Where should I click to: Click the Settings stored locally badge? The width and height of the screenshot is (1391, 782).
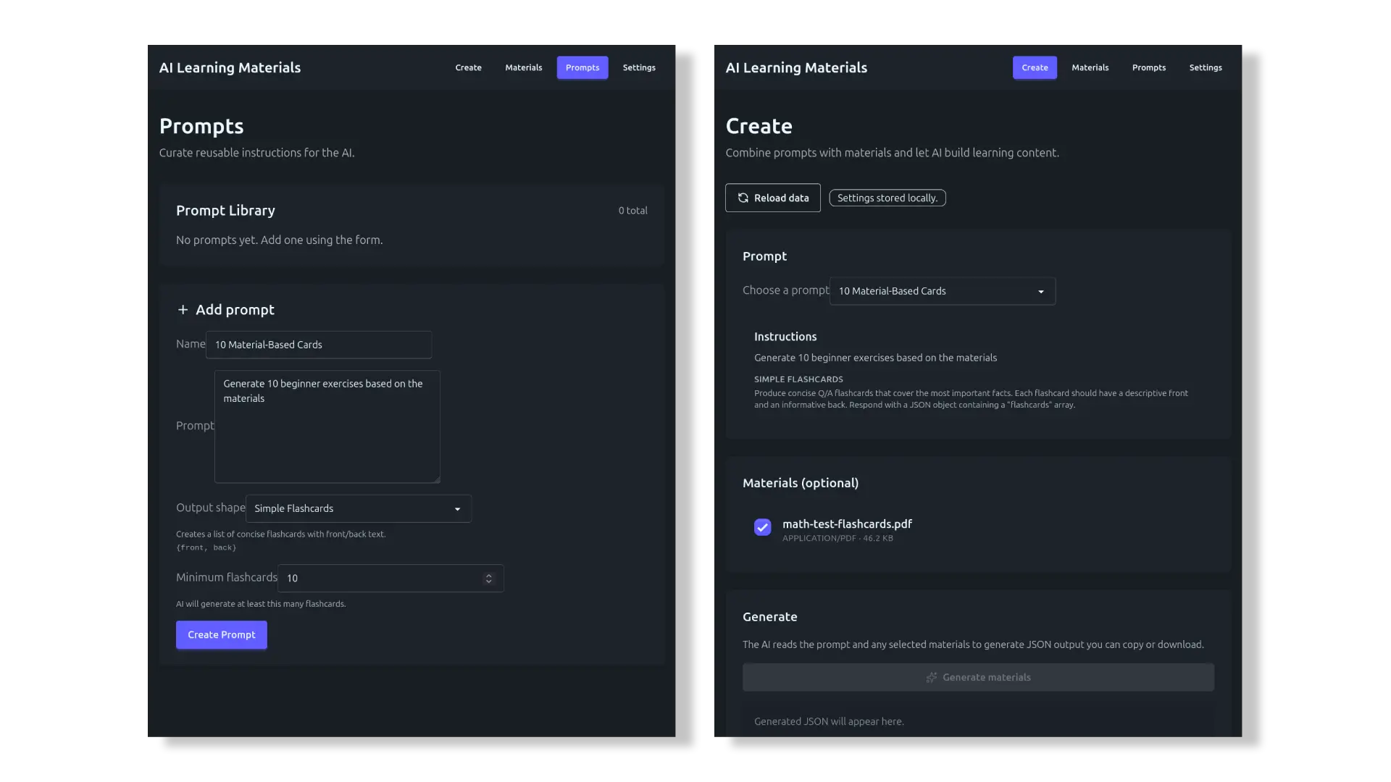(887, 198)
